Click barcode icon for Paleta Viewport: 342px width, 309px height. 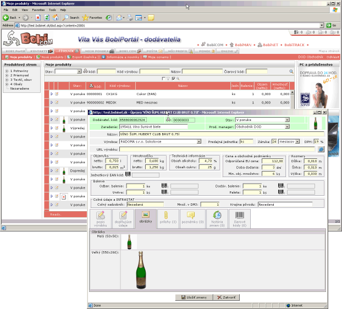coord(281,192)
